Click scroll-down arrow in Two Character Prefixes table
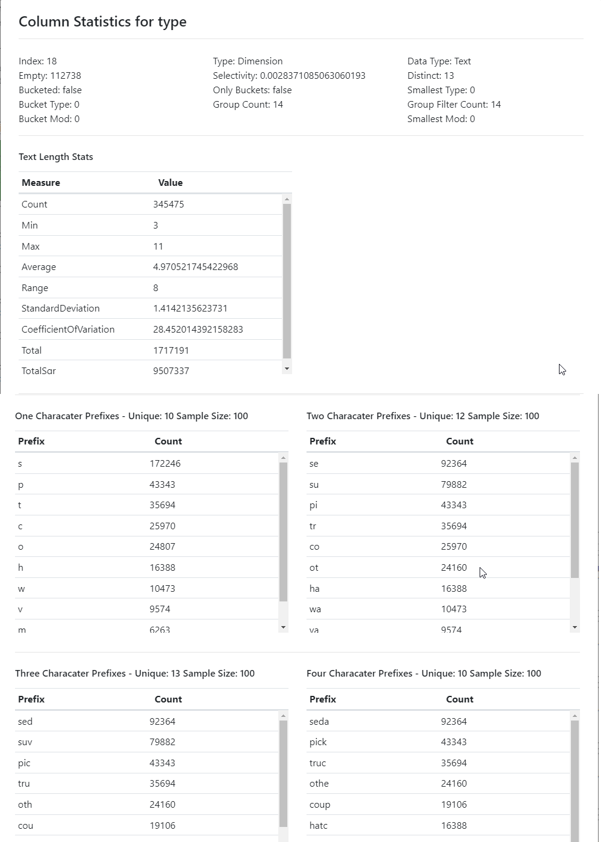Image resolution: width=601 pixels, height=842 pixels. [575, 627]
